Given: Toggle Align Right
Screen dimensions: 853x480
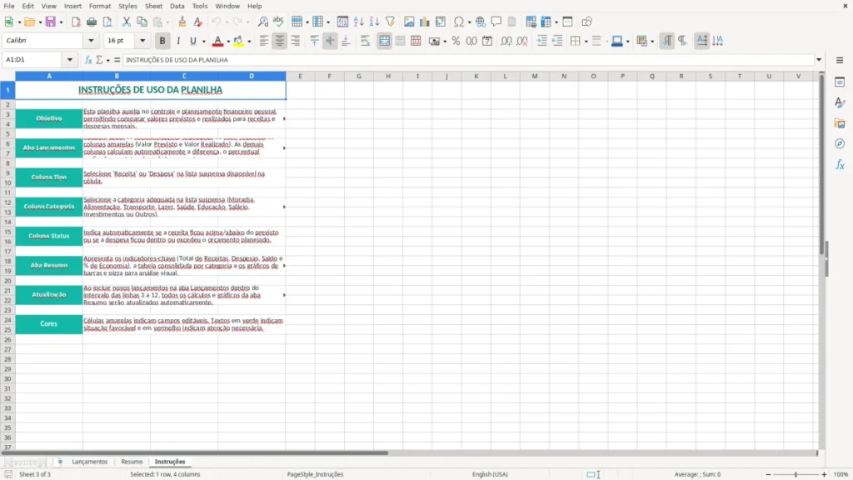Looking at the screenshot, I should [296, 41].
